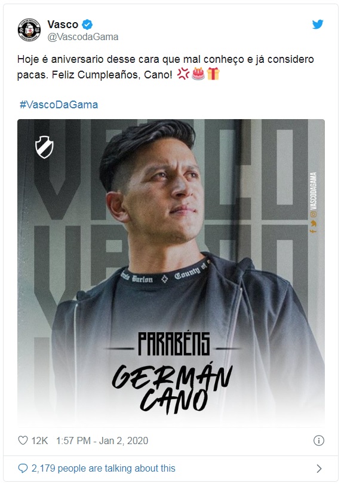This screenshot has width=341, height=483.
Task: Click the Vasco shield crest in image
Action: (x=44, y=147)
